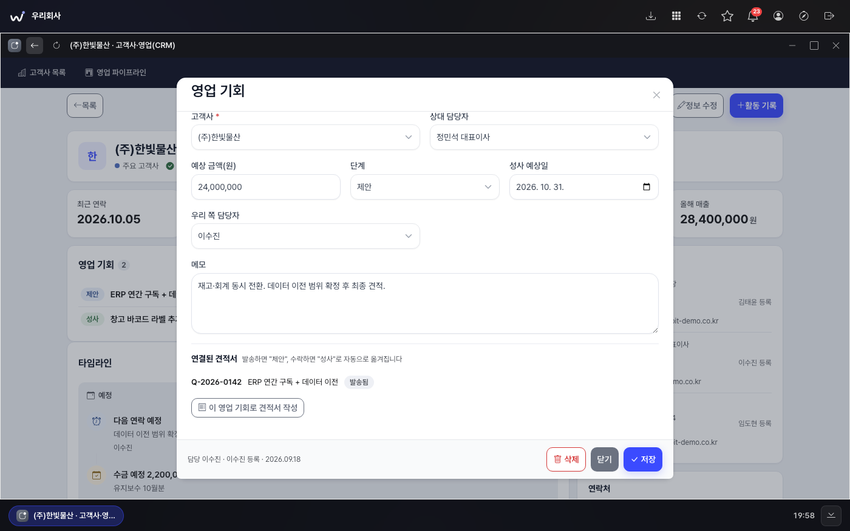850x531 pixels.
Task: Click 이 영업 기회로 견적서 작성 button
Action: 248,408
